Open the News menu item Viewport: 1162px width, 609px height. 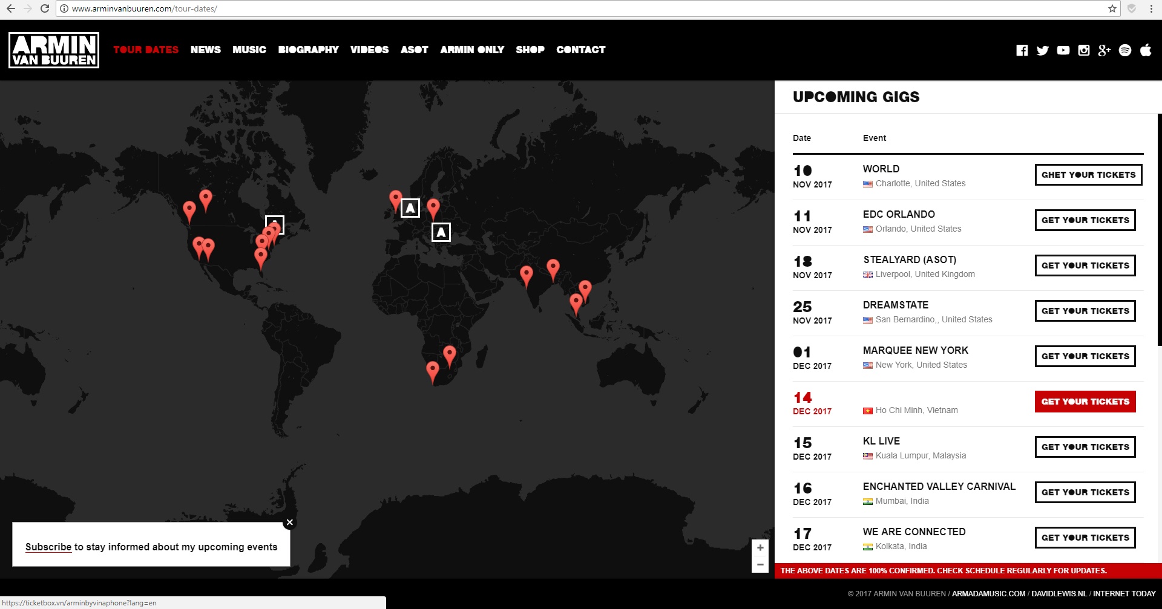coord(205,50)
